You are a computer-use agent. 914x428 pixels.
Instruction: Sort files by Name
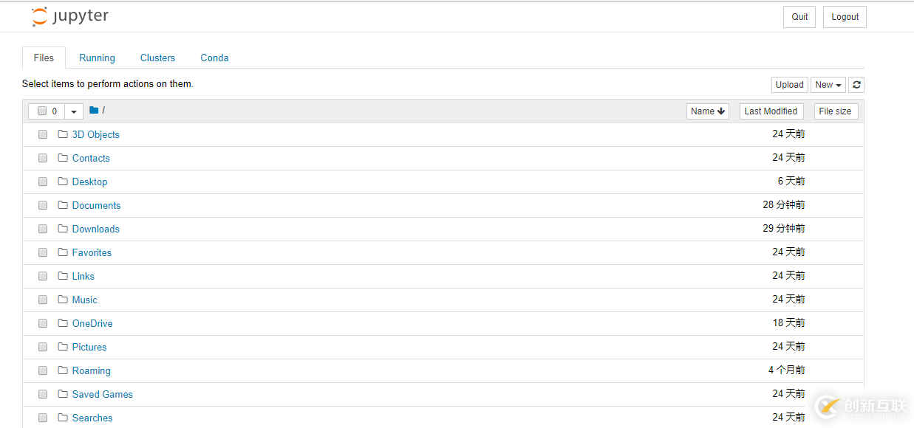(x=708, y=111)
